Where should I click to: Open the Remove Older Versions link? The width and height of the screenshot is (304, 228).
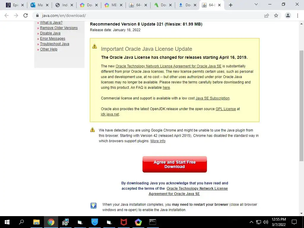(59, 28)
